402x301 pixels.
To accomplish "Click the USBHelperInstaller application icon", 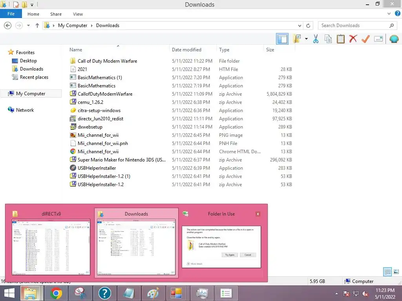I will 73,168.
